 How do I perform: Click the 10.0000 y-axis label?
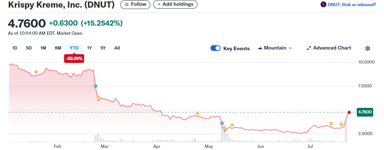[x=367, y=62]
